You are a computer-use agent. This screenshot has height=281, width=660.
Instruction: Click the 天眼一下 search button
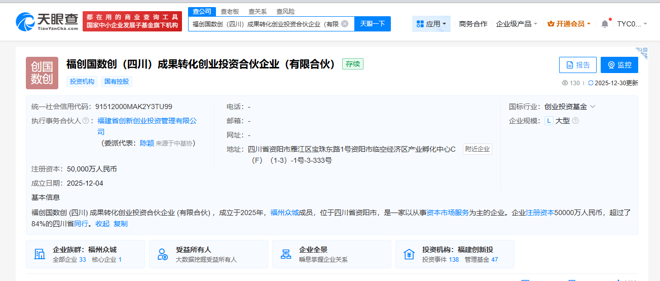tap(372, 24)
